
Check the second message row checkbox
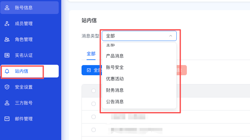94,117
